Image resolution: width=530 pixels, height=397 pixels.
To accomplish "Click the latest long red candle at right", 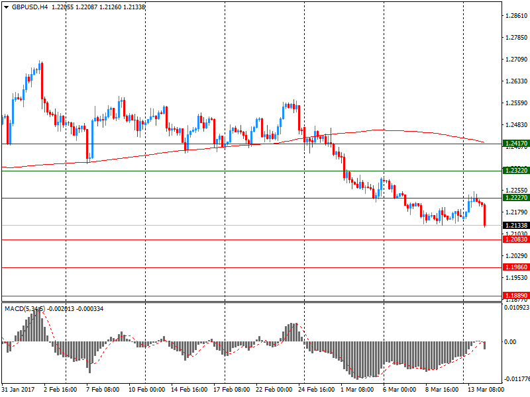I will click(485, 216).
